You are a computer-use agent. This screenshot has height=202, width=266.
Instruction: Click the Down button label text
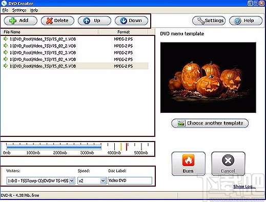point(135,21)
